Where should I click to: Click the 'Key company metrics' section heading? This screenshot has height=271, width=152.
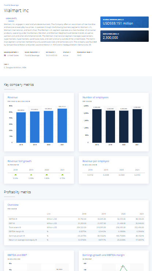[19, 85]
